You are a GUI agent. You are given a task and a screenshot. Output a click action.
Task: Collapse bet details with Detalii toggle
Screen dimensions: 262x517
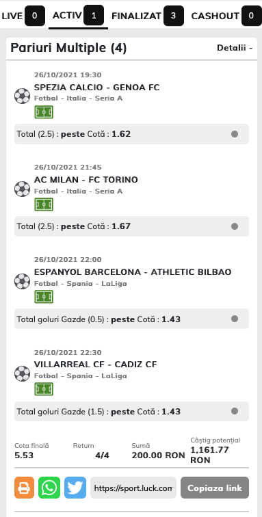[235, 48]
